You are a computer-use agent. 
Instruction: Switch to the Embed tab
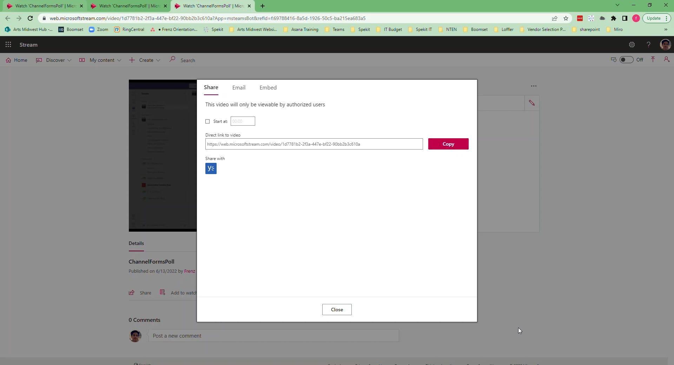coord(268,88)
